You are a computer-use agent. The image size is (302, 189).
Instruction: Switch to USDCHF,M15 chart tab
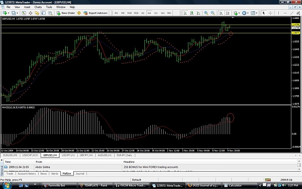point(30,155)
